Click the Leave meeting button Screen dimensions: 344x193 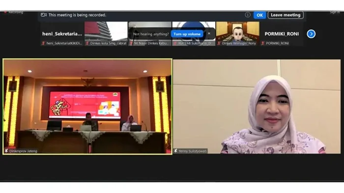coord(286,15)
